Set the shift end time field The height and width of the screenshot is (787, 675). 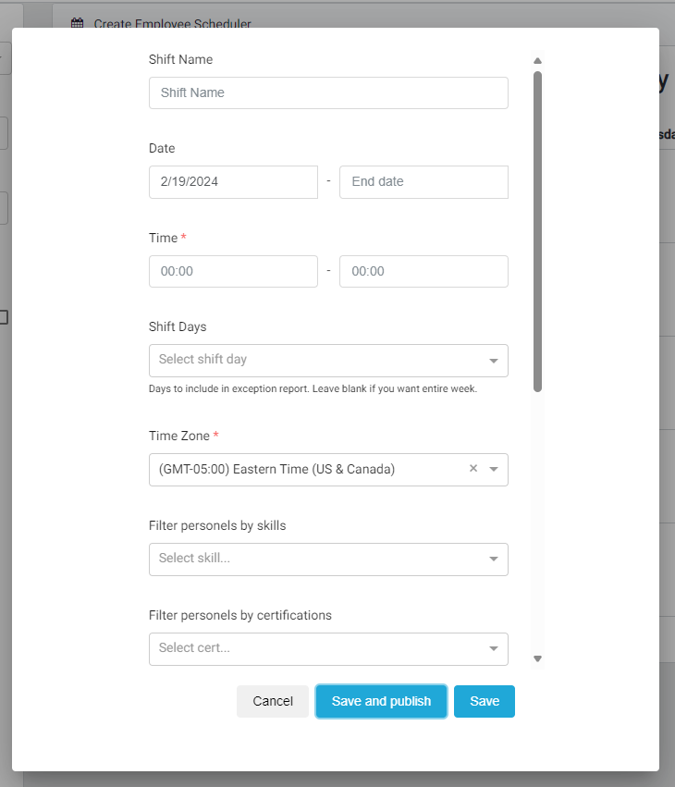coord(423,272)
